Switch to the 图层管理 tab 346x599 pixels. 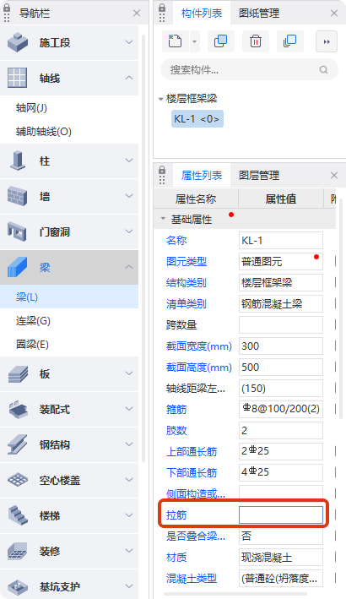click(x=259, y=176)
